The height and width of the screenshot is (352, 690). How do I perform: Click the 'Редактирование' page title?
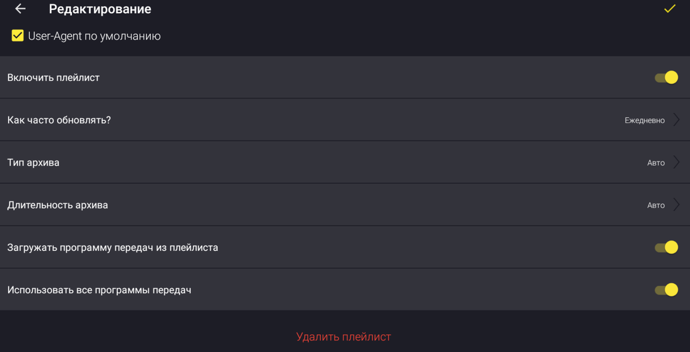pyautogui.click(x=100, y=9)
